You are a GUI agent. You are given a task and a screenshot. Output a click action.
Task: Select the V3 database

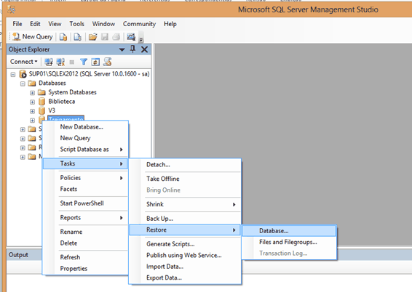click(52, 110)
